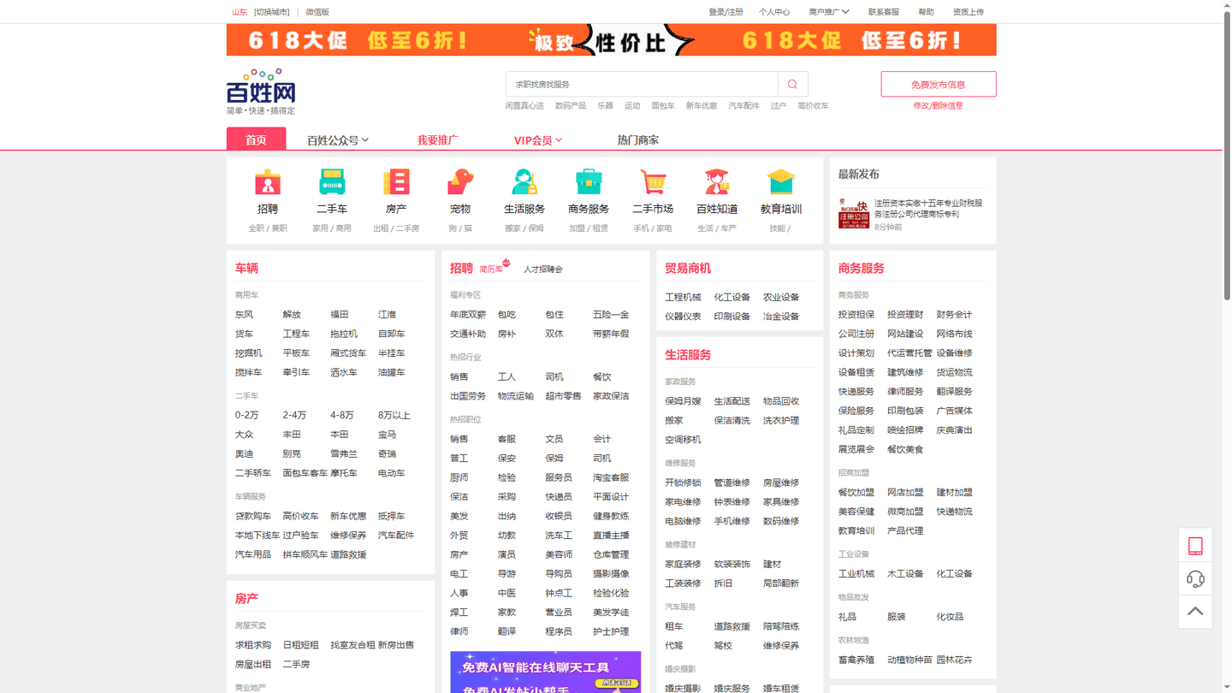1232x693 pixels.
Task: Open the 微信版 link
Action: tap(317, 12)
